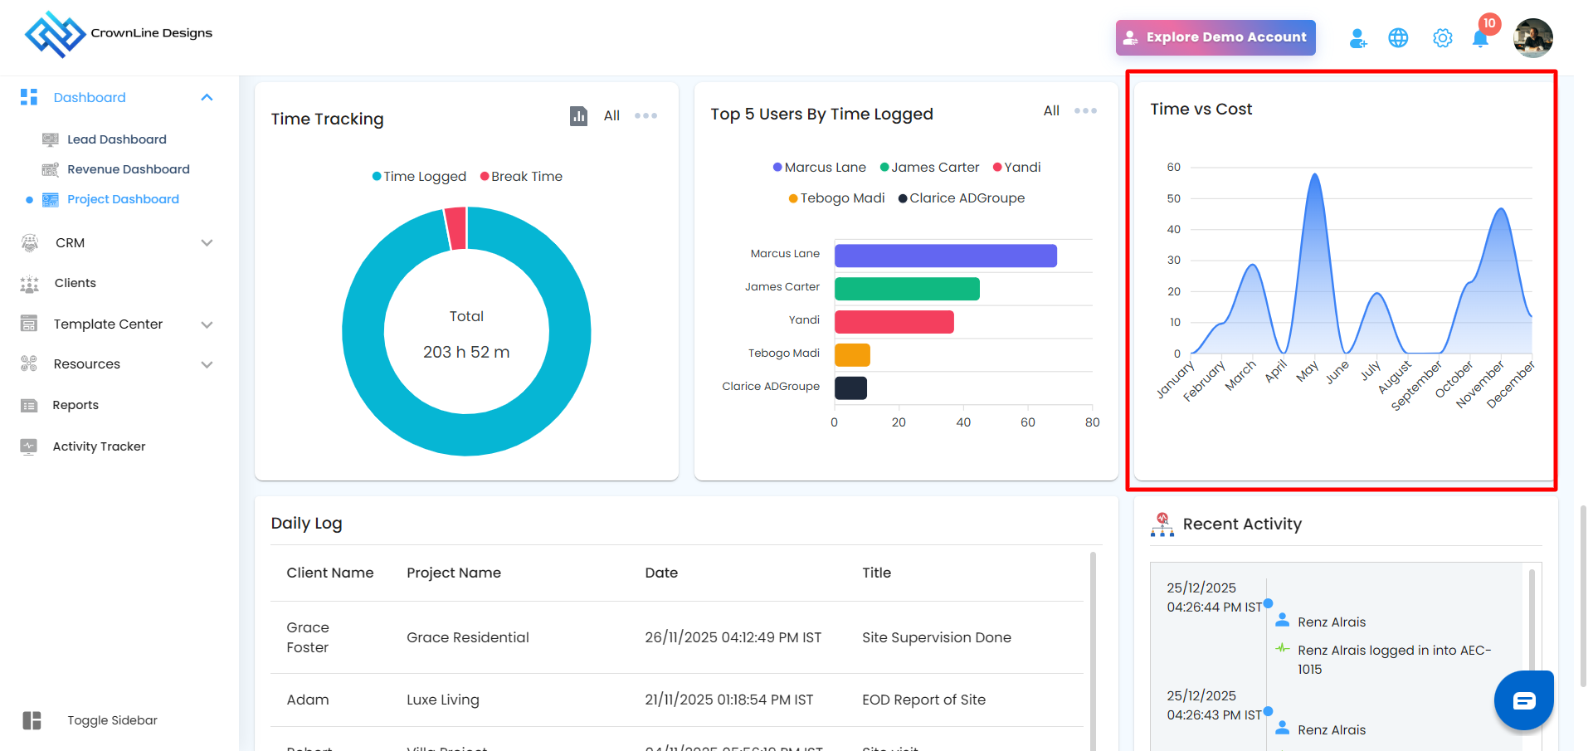The width and height of the screenshot is (1593, 751).
Task: Open the chat support bubble
Action: click(1523, 700)
